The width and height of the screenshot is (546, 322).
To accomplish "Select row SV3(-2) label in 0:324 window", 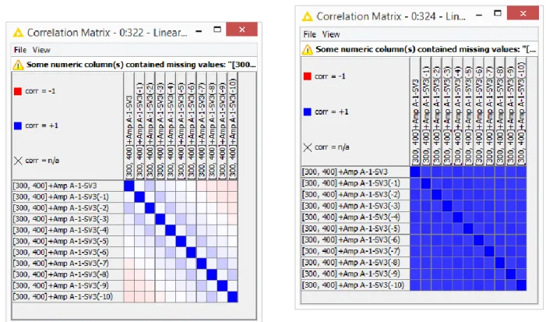I will tap(355, 194).
